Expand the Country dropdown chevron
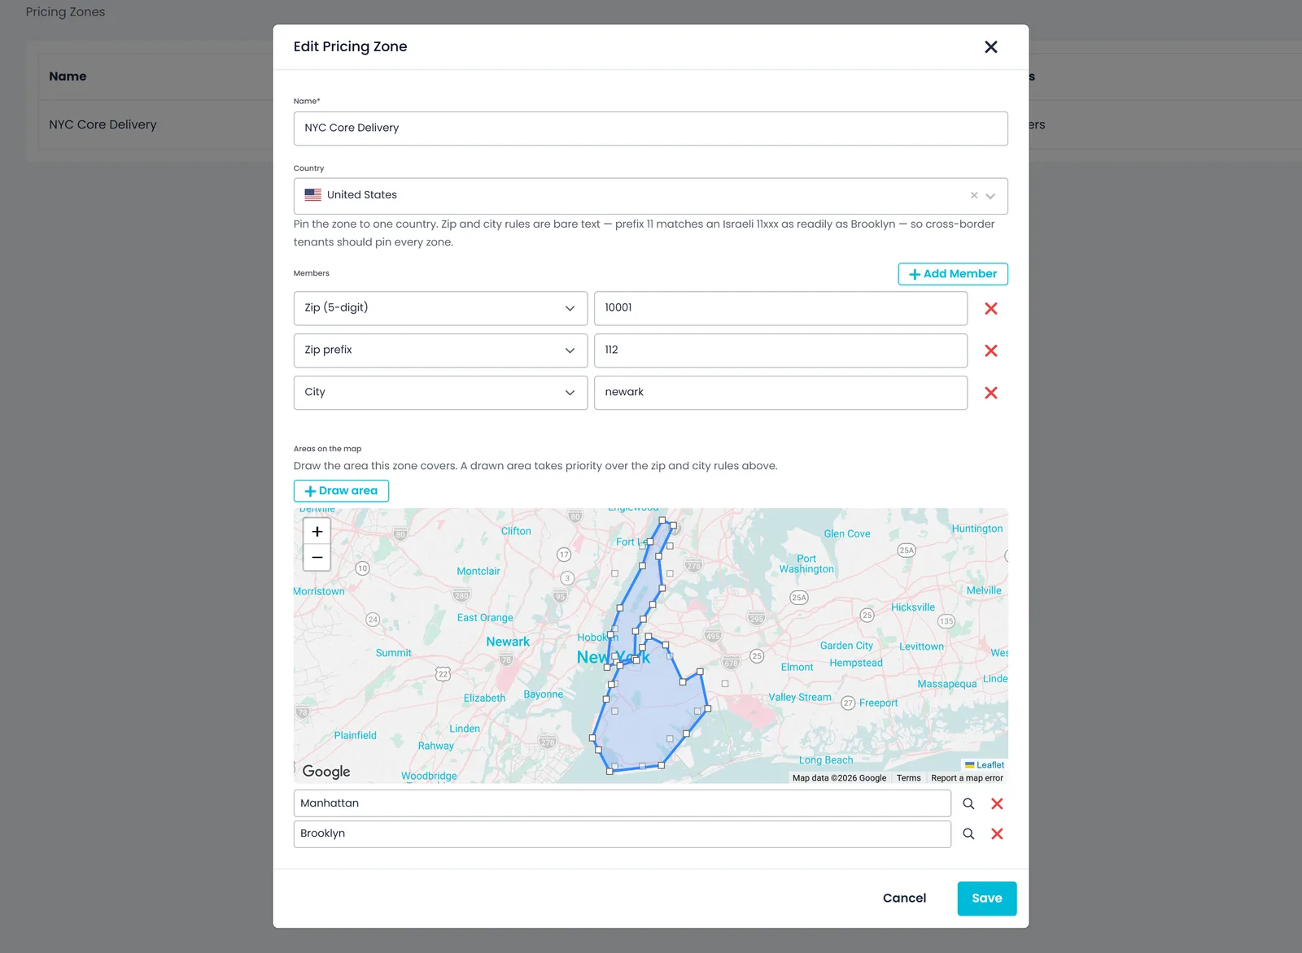 point(990,196)
